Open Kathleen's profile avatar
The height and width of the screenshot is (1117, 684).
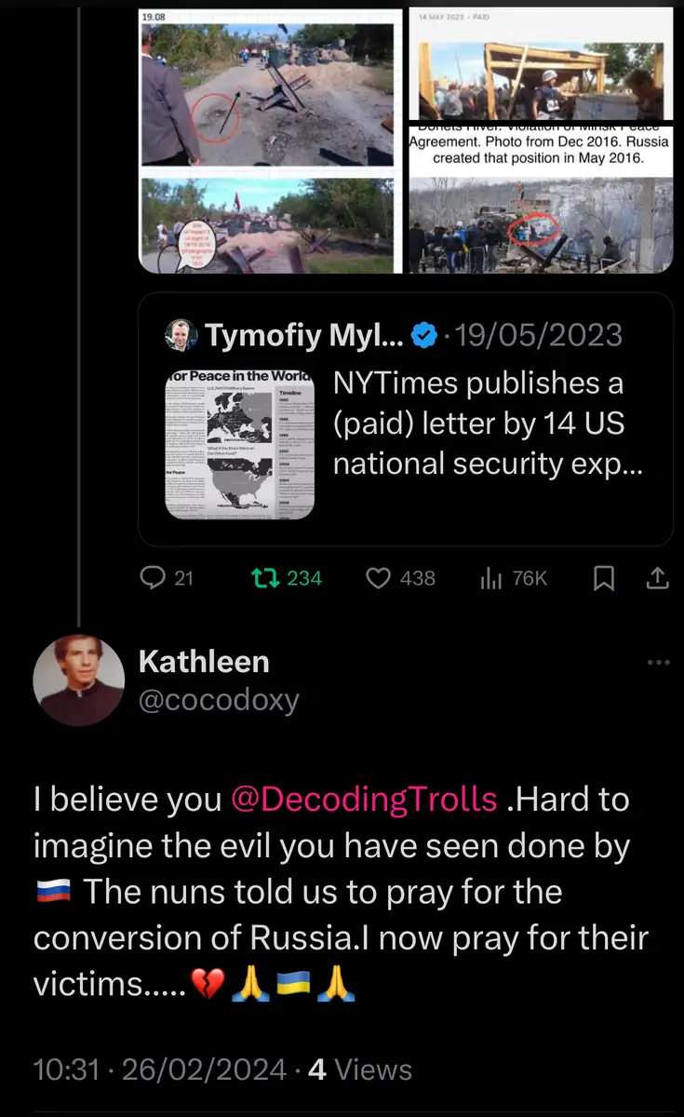tap(78, 680)
